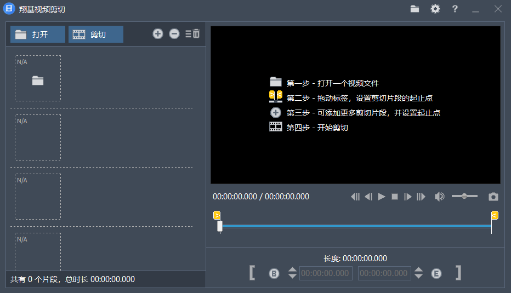Screen dimensions: 511x293
Task: Open output folder icon in title bar
Action: (x=415, y=9)
